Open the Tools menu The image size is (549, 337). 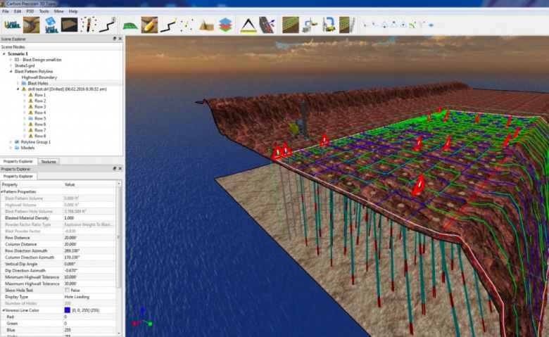pos(44,11)
